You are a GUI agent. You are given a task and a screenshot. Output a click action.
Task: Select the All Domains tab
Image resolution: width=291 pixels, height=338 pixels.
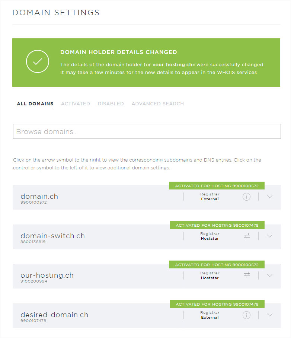coord(35,104)
